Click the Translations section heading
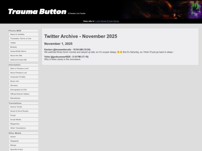The width and height of the screenshot is (202, 151). (23, 103)
